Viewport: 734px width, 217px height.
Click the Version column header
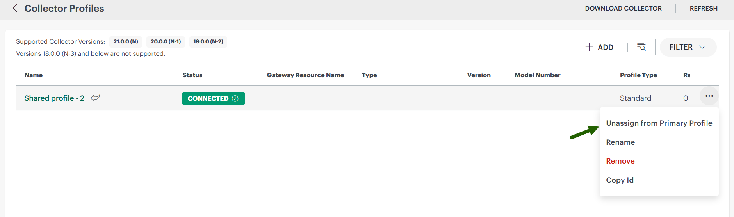click(x=479, y=75)
